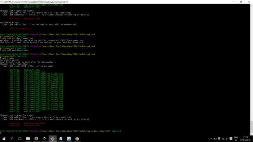Click the 'On branch master' line
The height and width of the screenshot is (142, 253).
(x=9, y=60)
